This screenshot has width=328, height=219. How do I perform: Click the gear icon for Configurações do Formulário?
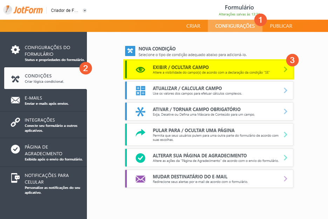click(15, 49)
